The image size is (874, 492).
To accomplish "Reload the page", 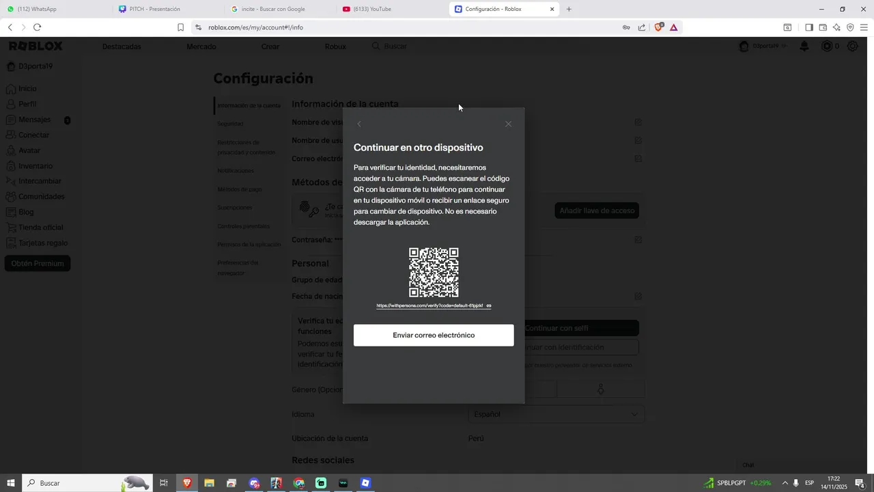I will (x=37, y=27).
